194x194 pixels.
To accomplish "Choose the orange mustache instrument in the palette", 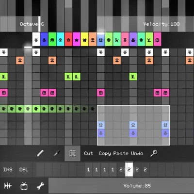I will [x=93, y=39].
